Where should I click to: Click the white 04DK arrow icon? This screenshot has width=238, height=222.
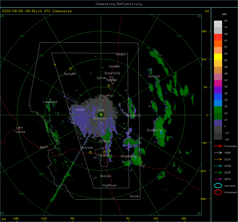pyautogui.click(x=218, y=153)
